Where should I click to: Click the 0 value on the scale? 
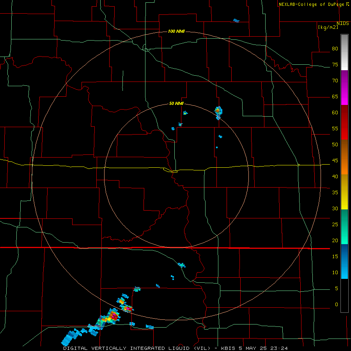tap(337, 305)
